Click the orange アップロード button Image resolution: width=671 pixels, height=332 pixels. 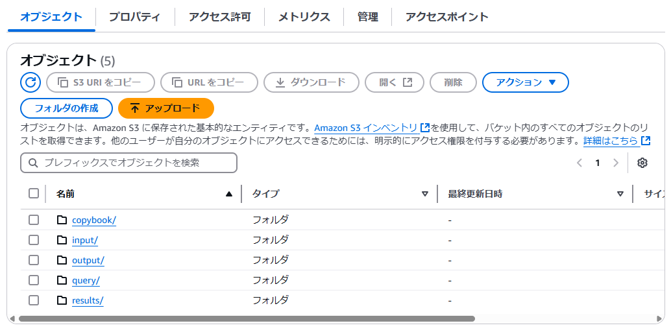tap(165, 108)
